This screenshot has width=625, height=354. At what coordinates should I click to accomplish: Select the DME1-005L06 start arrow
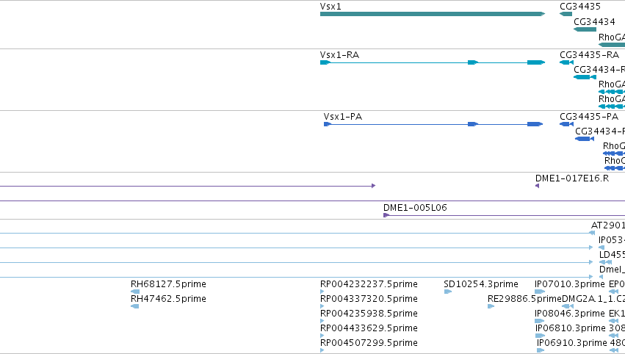point(386,215)
